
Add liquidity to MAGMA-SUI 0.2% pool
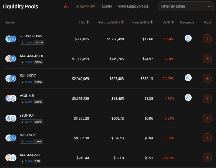click(x=207, y=158)
